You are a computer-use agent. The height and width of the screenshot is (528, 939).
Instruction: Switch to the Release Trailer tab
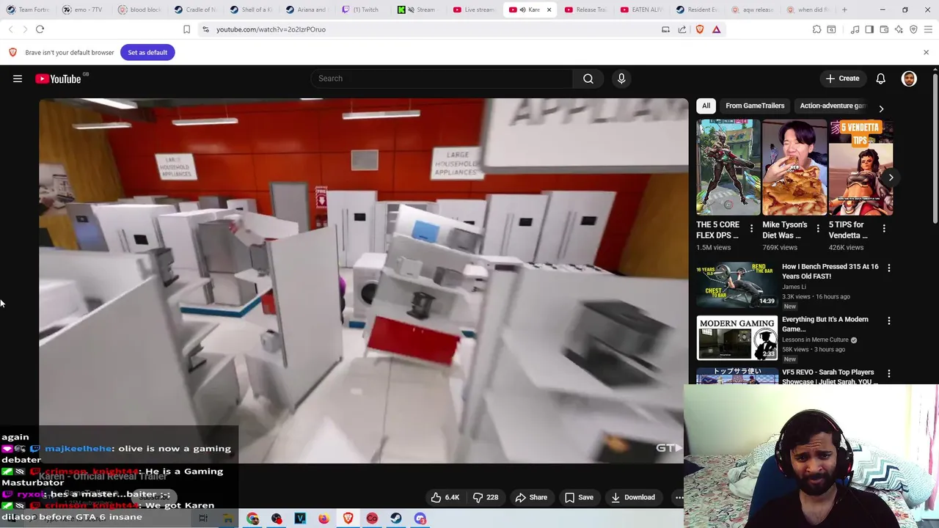point(585,10)
